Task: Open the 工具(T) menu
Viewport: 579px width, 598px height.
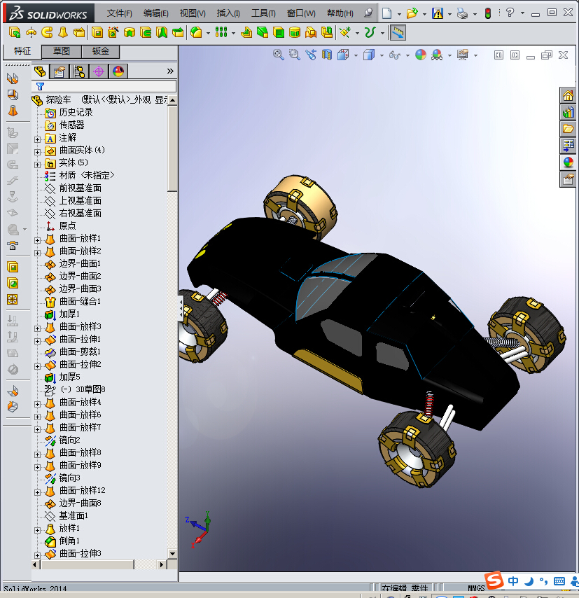Action: [263, 13]
